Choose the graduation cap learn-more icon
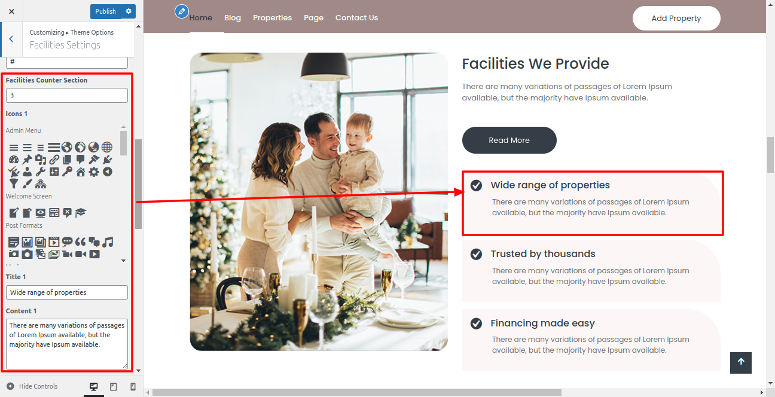 (81, 212)
